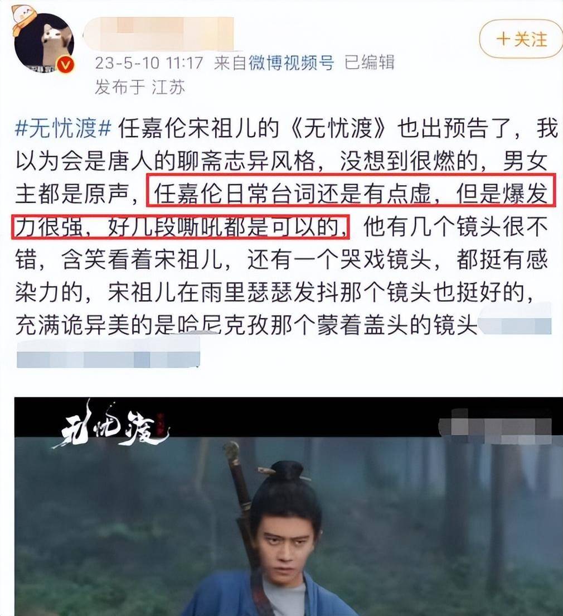Viewport: 563px width, 616px height.
Task: Click the orange verified V badge
Action: pos(65,65)
